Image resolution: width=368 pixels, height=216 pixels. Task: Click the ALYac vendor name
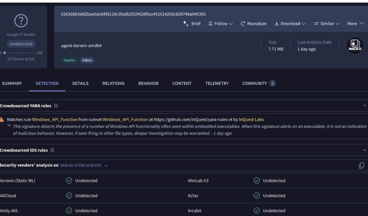(193, 196)
